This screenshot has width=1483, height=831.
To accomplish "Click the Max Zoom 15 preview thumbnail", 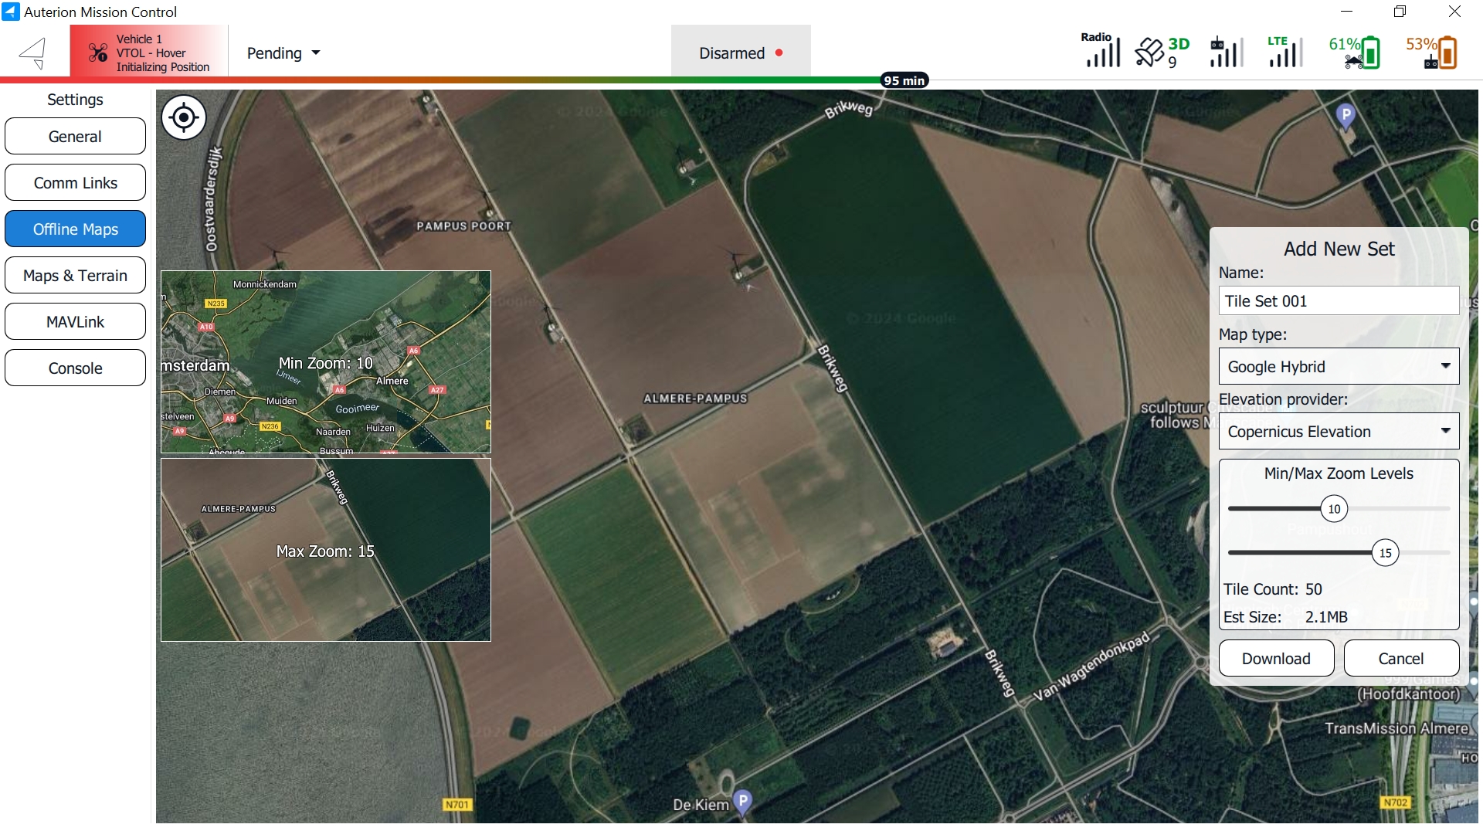I will 325,550.
